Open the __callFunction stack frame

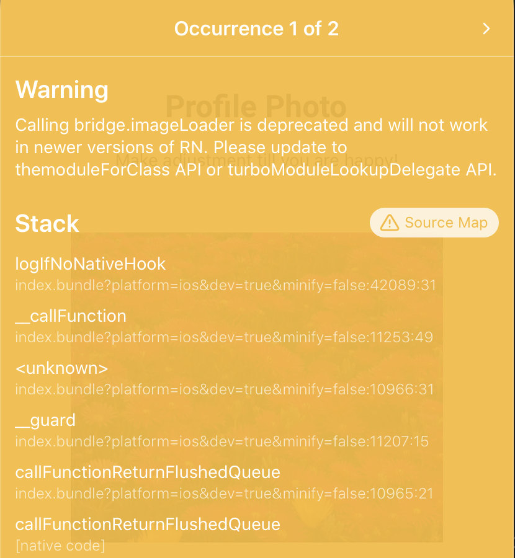point(70,316)
